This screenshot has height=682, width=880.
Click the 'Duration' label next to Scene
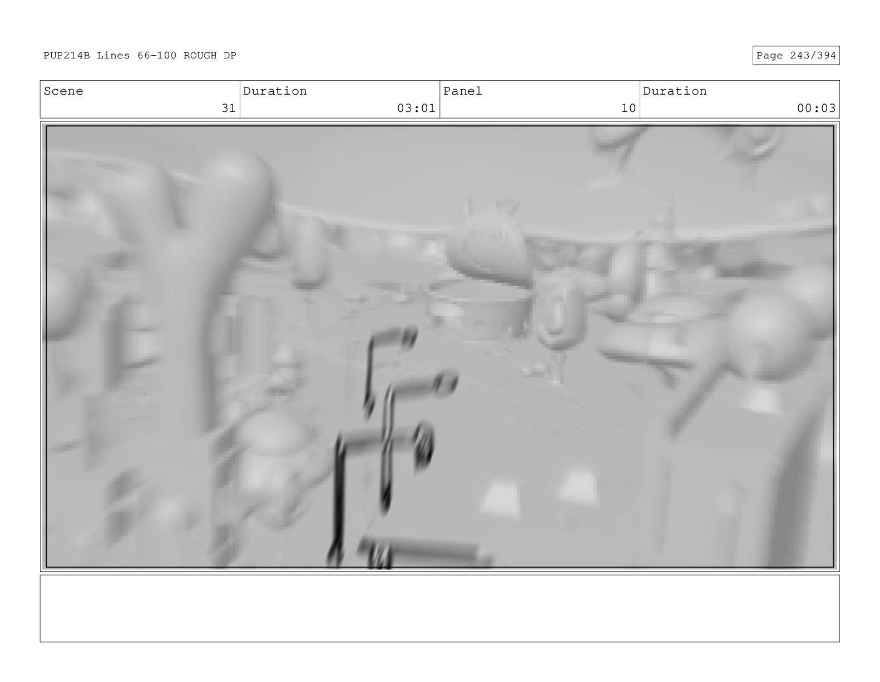275,91
